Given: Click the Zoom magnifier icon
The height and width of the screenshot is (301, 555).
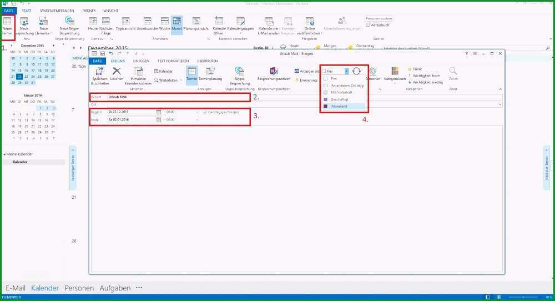Looking at the screenshot, I should [453, 71].
